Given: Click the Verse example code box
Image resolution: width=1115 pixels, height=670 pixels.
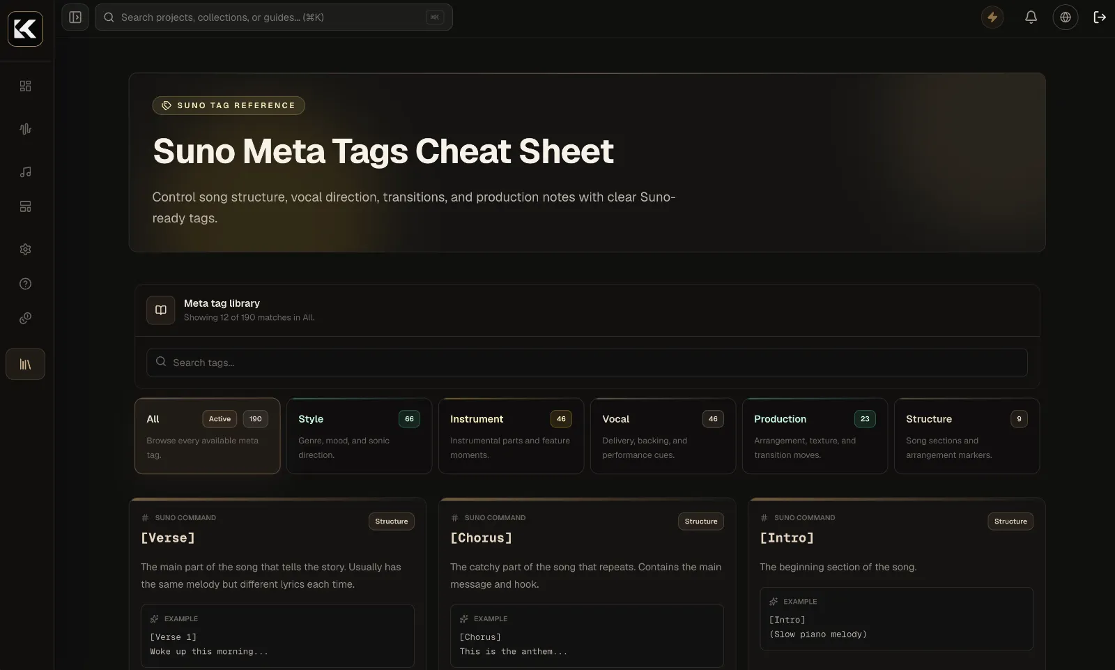Looking at the screenshot, I should tap(277, 636).
